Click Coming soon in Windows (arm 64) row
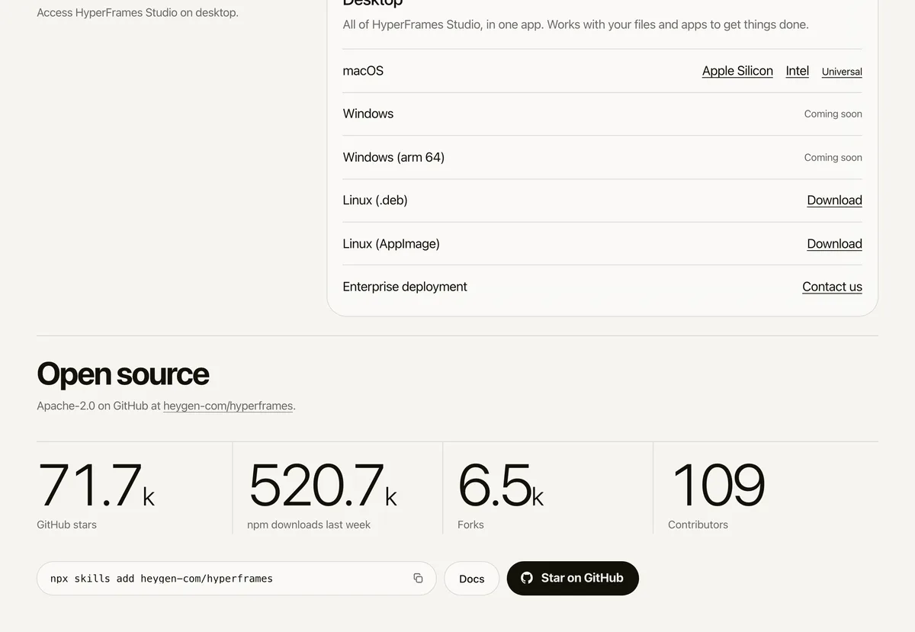The image size is (915, 632). click(x=833, y=158)
